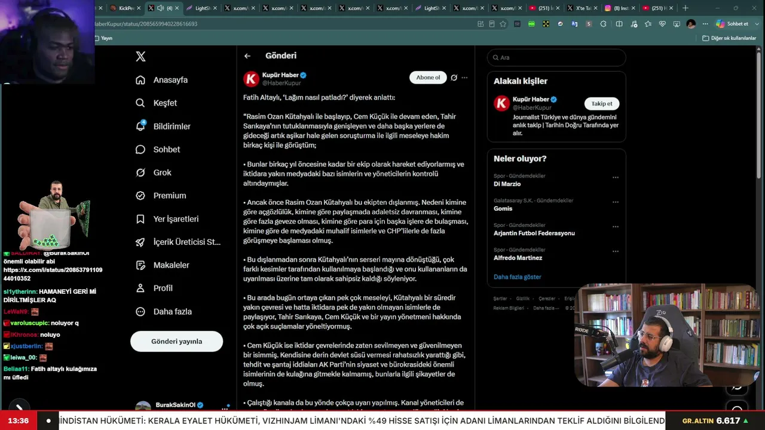The height and width of the screenshot is (430, 765).
Task: Open the Gomis trending topic
Action: click(503, 208)
